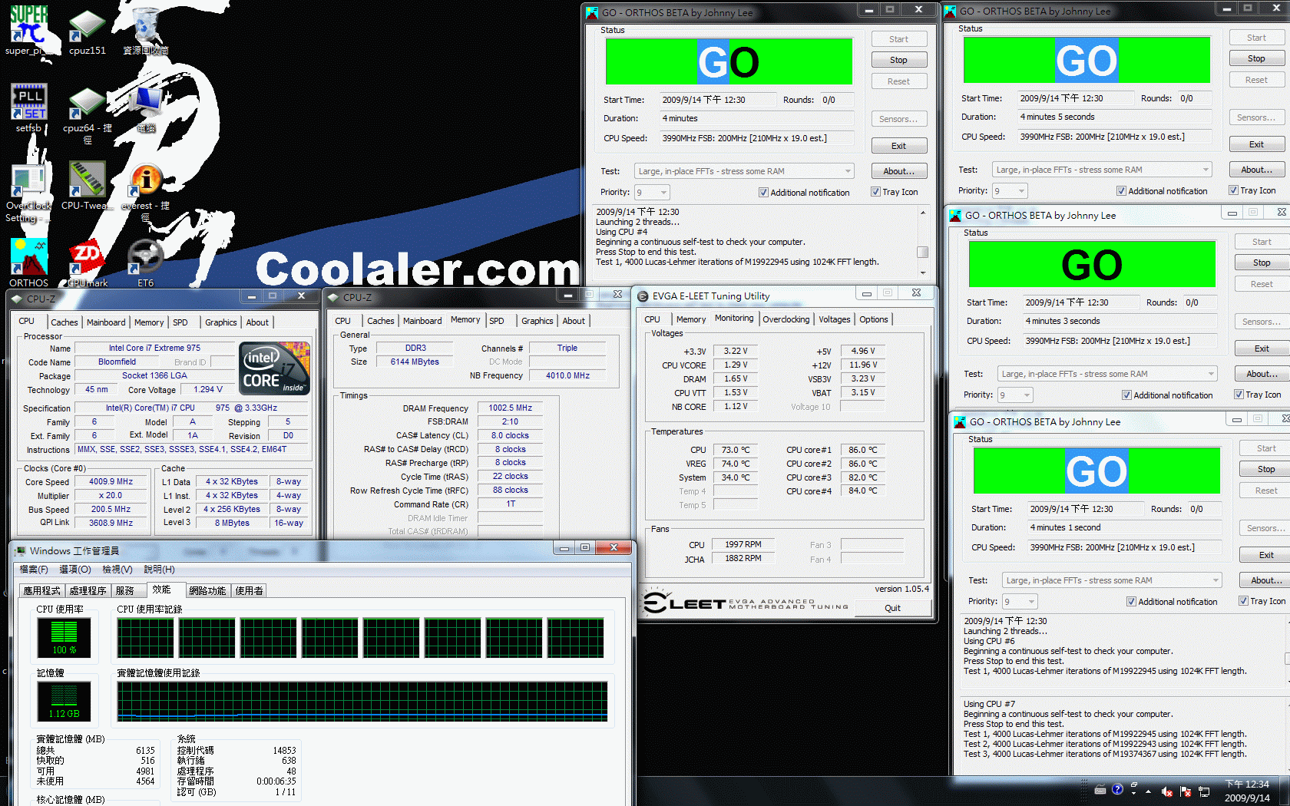Open the cpuz151 desktop shortcut

click(x=87, y=29)
